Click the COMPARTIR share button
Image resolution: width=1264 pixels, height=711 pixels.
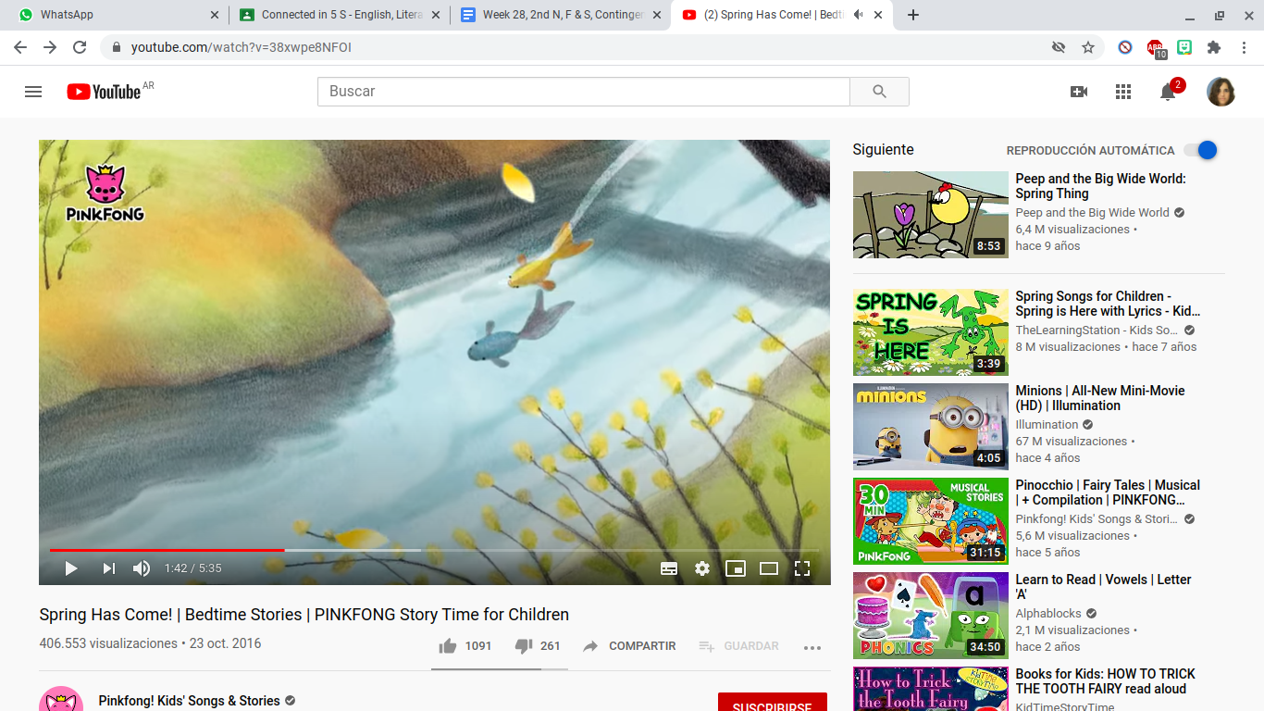click(x=629, y=646)
